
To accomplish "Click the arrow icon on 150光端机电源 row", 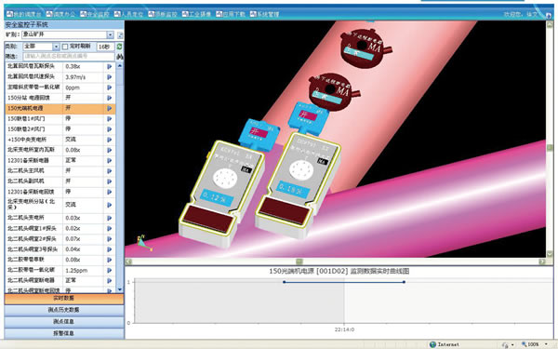I will 109,108.
